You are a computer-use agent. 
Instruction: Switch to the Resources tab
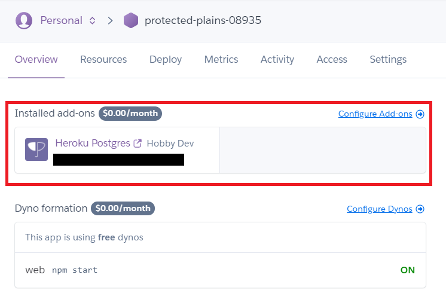click(103, 59)
